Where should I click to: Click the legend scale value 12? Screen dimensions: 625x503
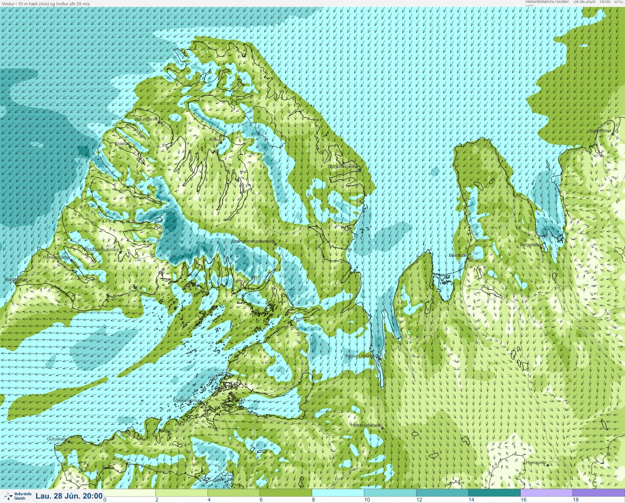(x=419, y=500)
